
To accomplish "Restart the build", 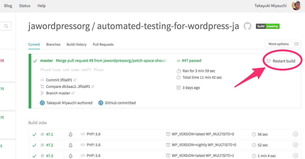I will [x=281, y=61].
